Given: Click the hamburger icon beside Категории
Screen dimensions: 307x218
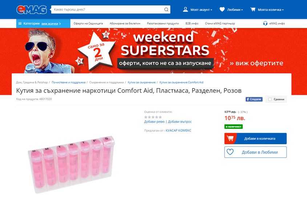Looking at the screenshot, I should pos(20,24).
